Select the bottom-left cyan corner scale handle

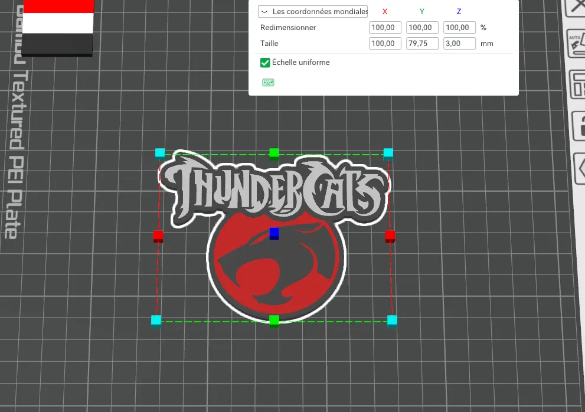(x=156, y=321)
